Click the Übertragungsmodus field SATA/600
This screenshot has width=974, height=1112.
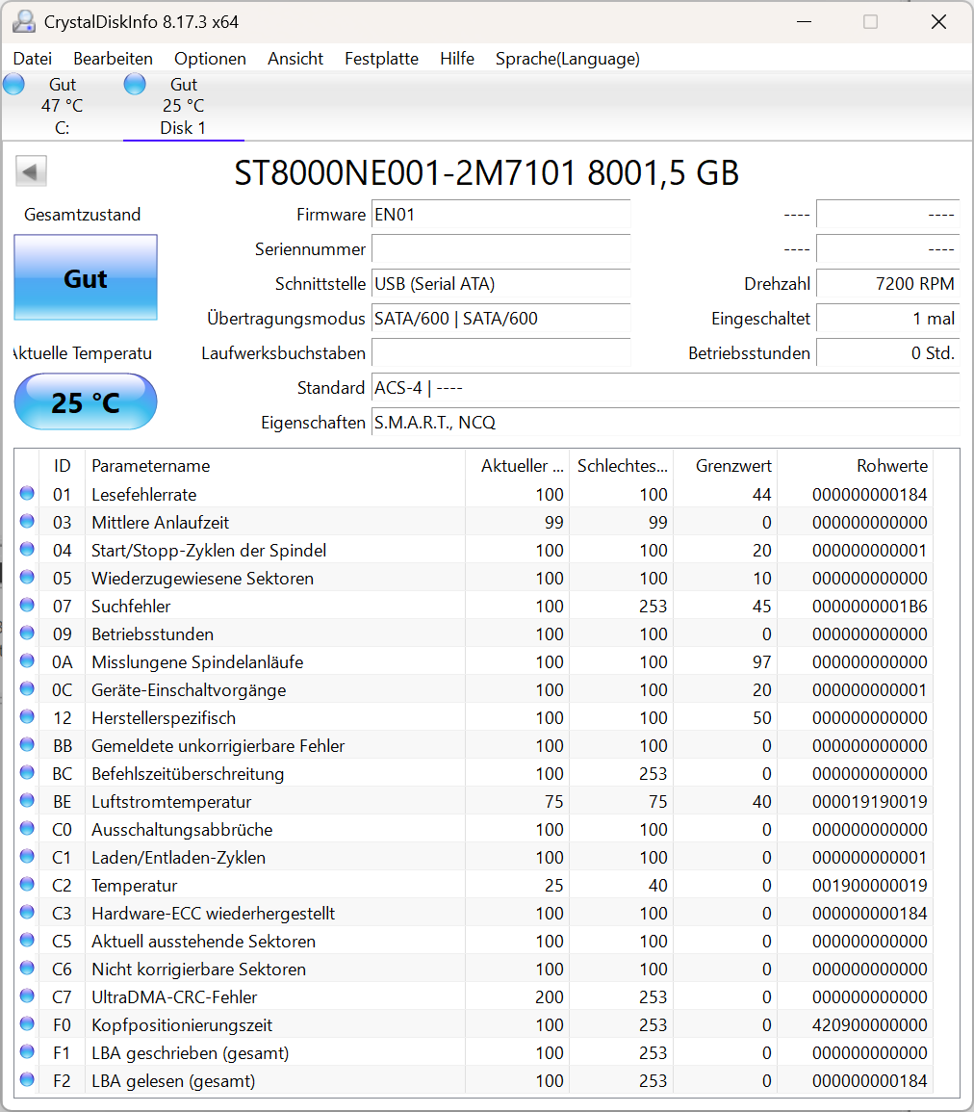[500, 319]
